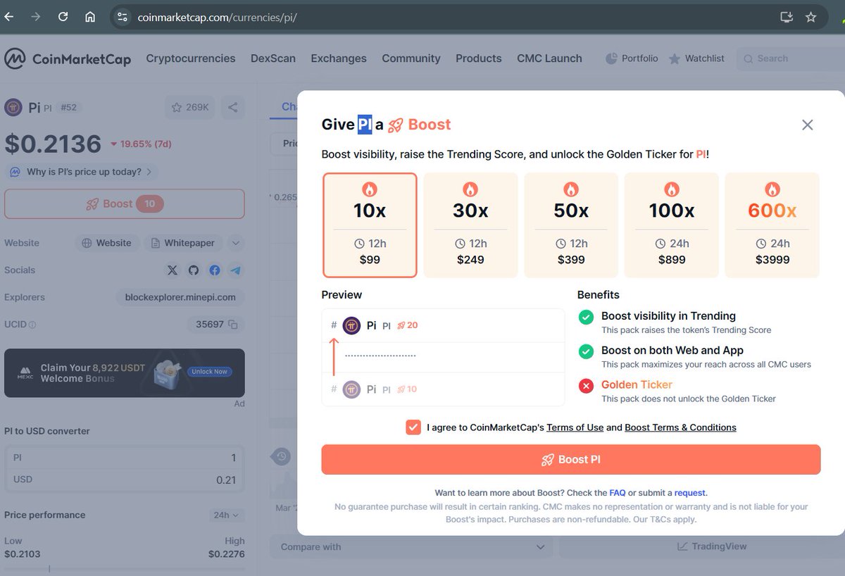Select the 50x boost pack for $399
This screenshot has width=845, height=576.
(571, 225)
